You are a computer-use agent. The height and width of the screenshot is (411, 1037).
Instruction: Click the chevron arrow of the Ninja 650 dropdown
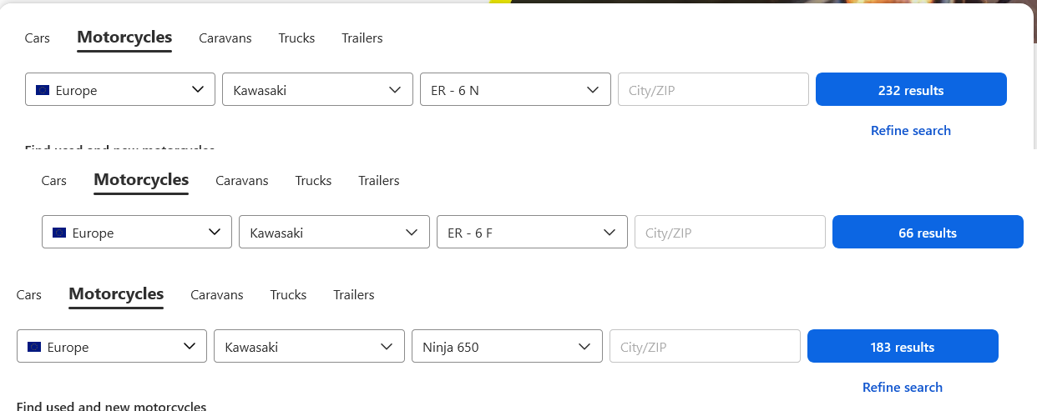point(584,346)
